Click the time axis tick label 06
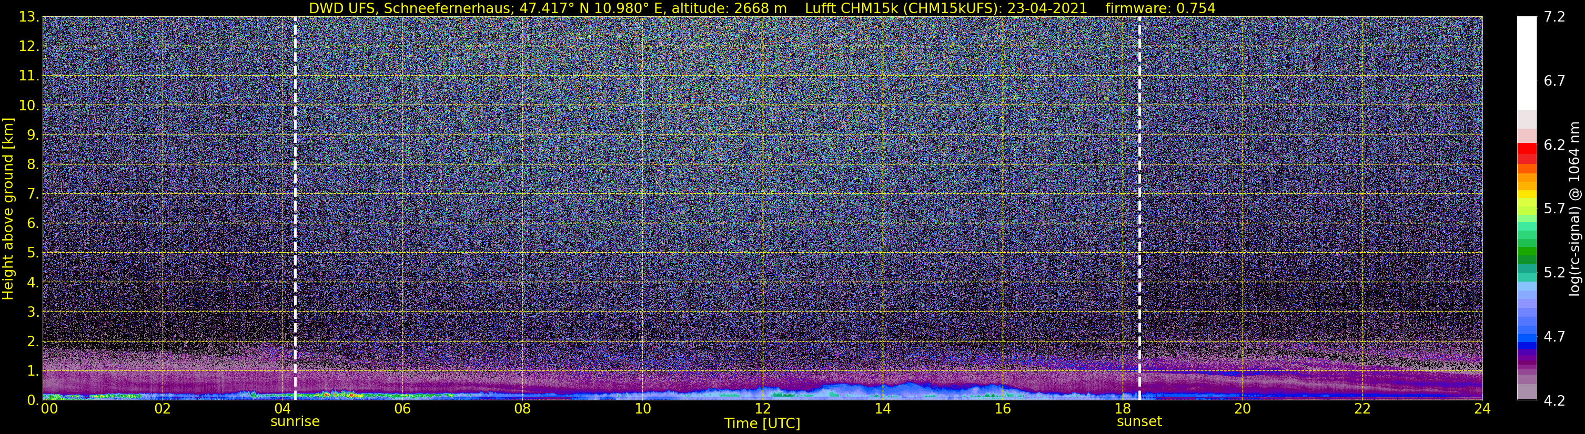Screen dimensions: 1585x434 [402, 409]
